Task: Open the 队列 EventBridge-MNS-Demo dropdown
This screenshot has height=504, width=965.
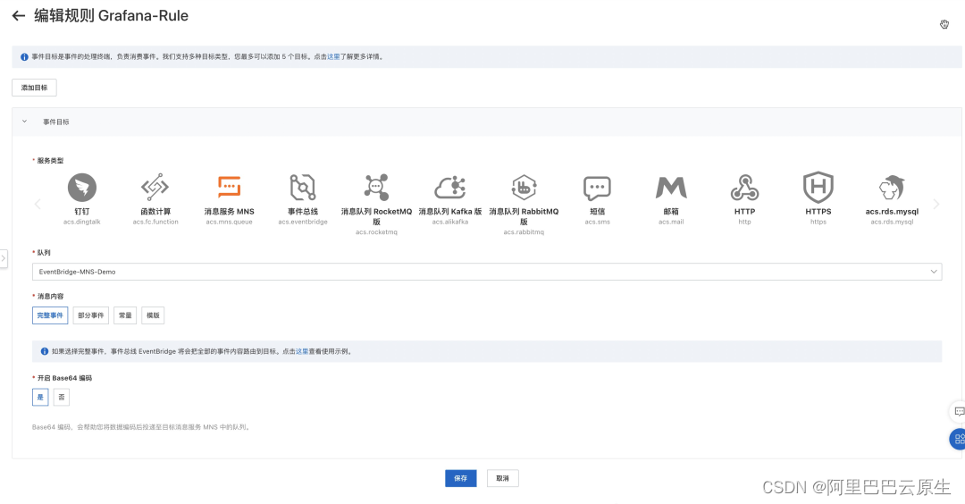Action: coord(487,272)
